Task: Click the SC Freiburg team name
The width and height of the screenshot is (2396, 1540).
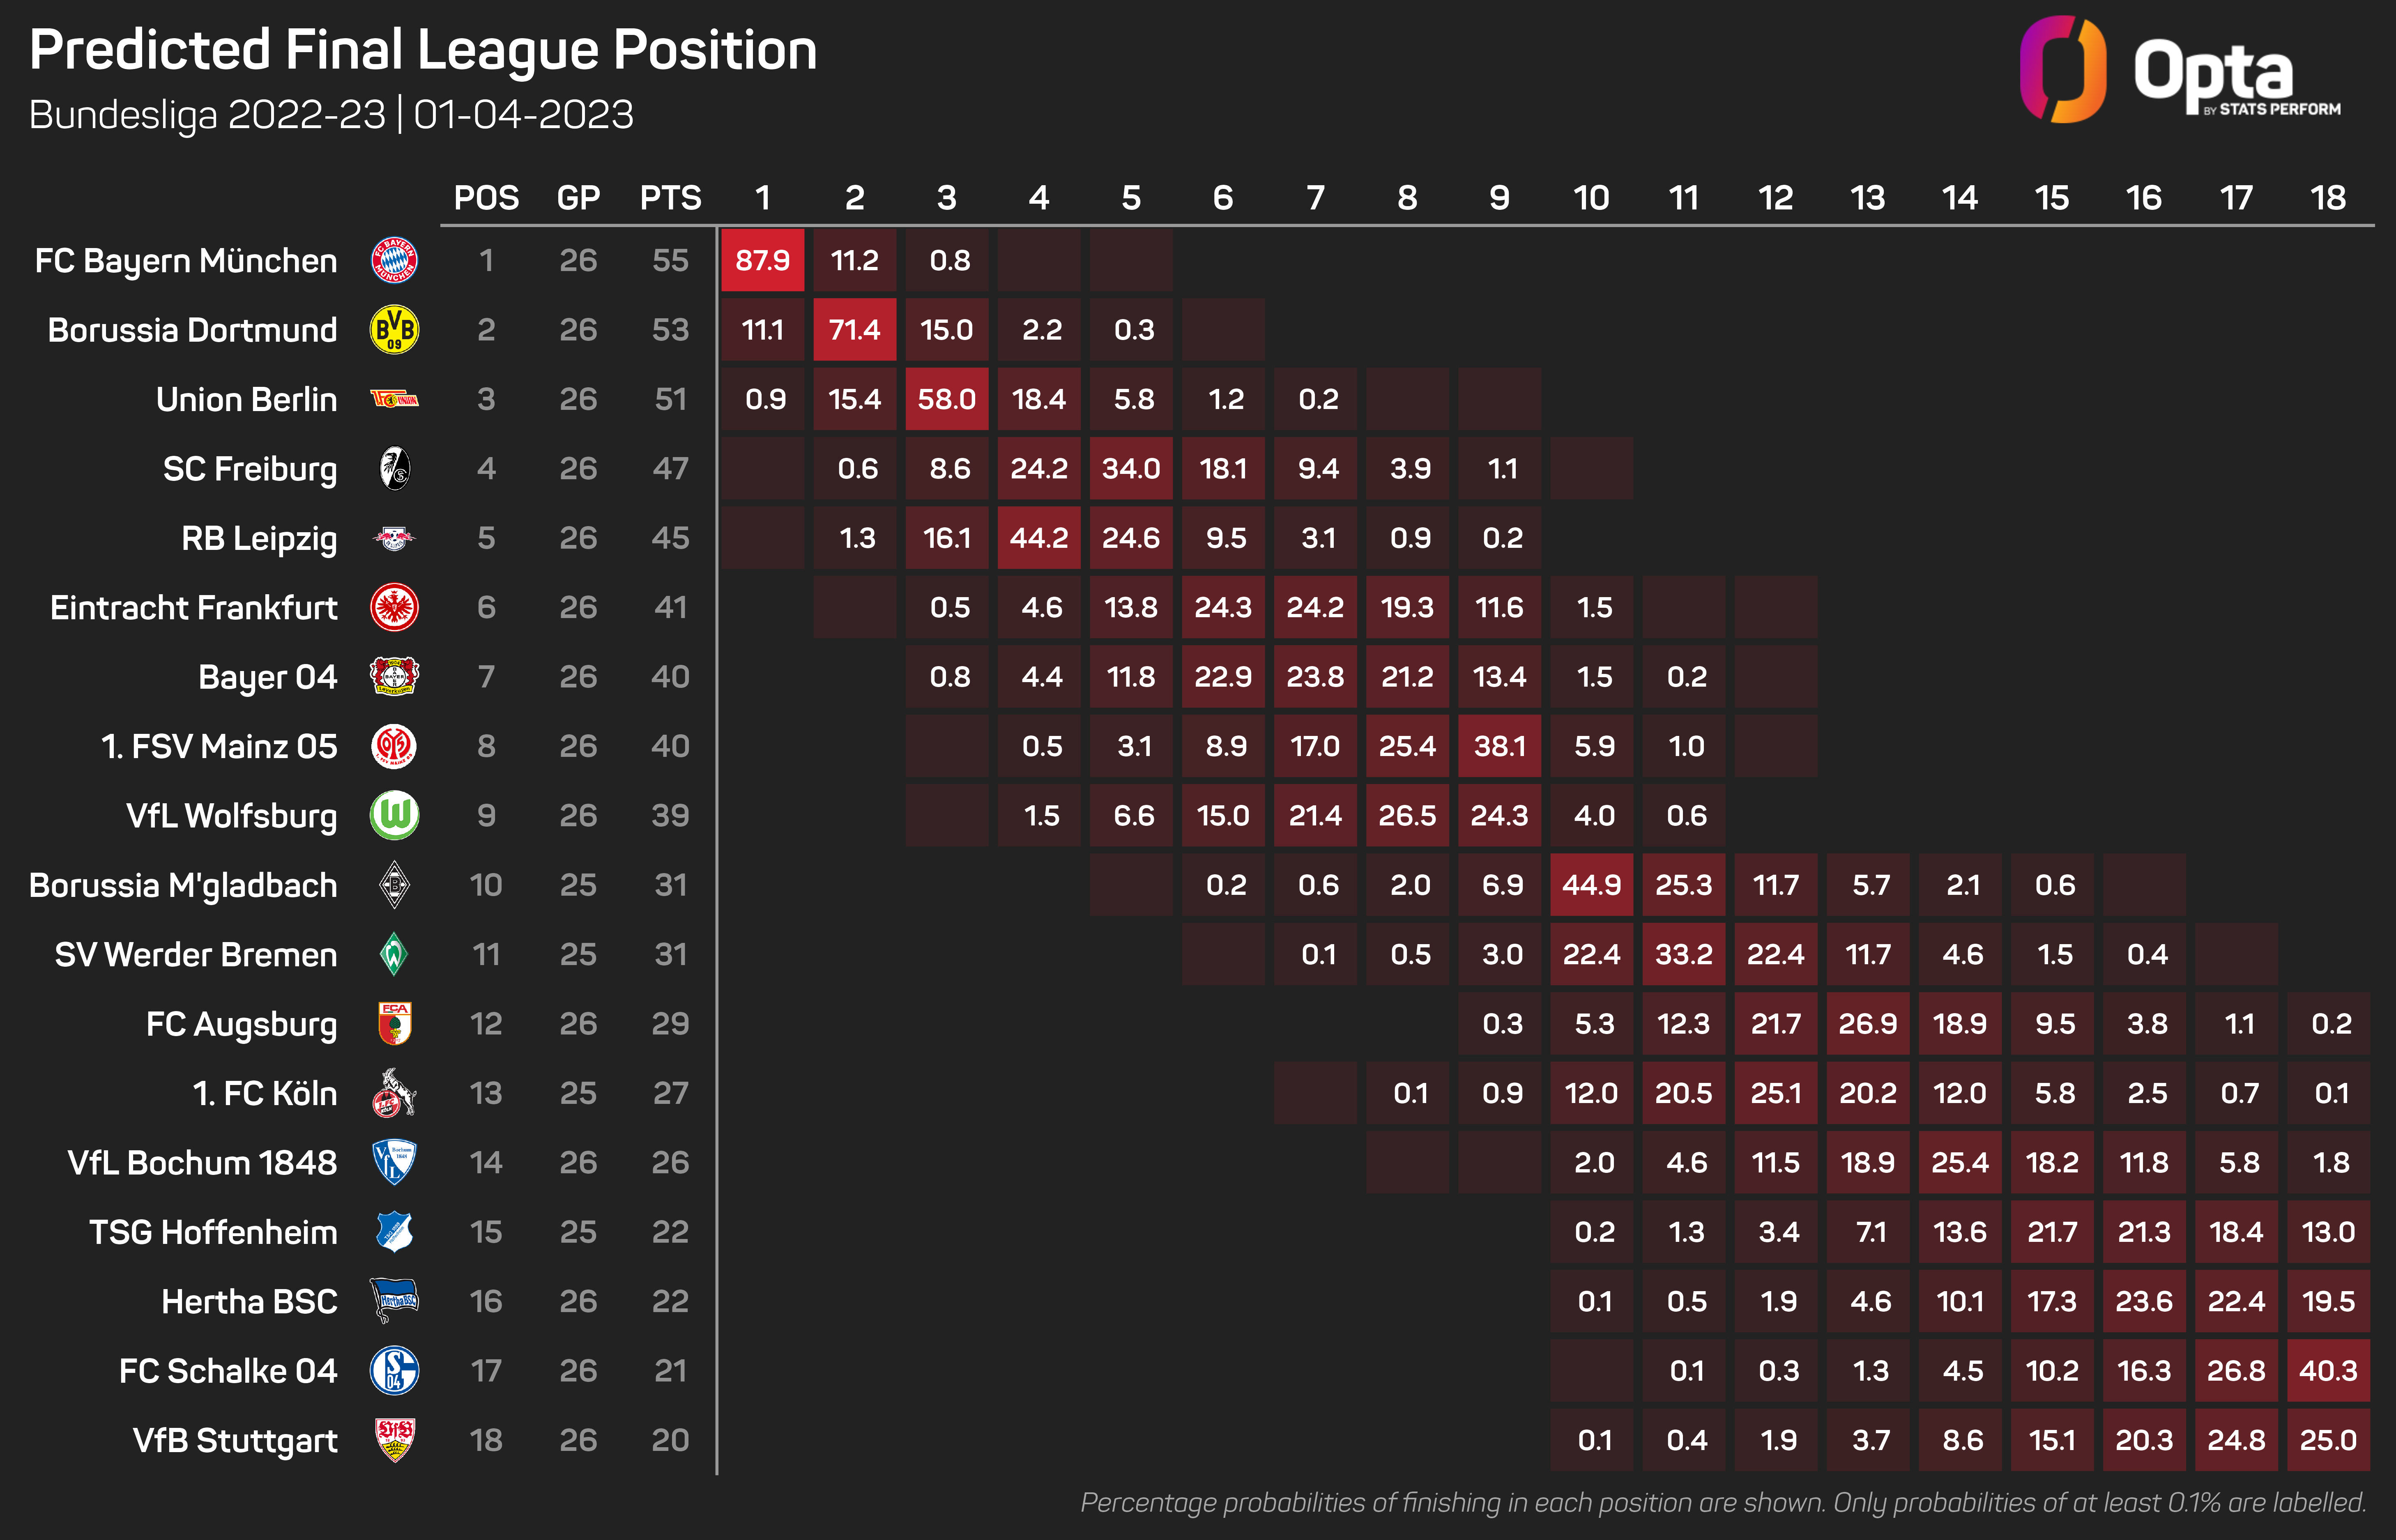Action: pyautogui.click(x=250, y=469)
